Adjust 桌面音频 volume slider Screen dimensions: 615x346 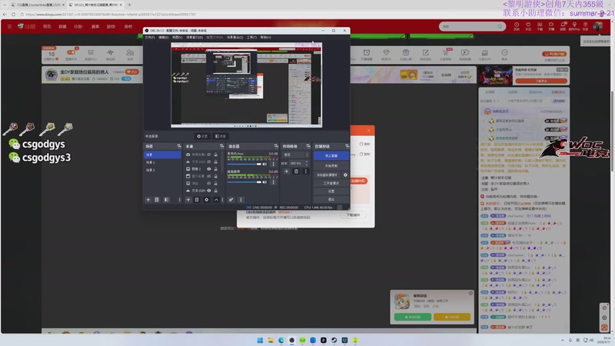[x=244, y=182]
